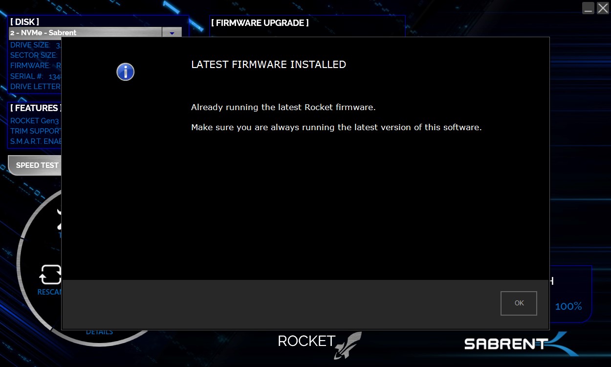Expand the disk selector dropdown arrow
This screenshot has height=367, width=611.
coord(172,33)
